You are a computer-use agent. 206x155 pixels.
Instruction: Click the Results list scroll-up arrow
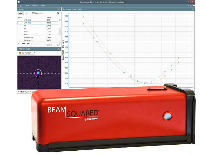(x=59, y=20)
